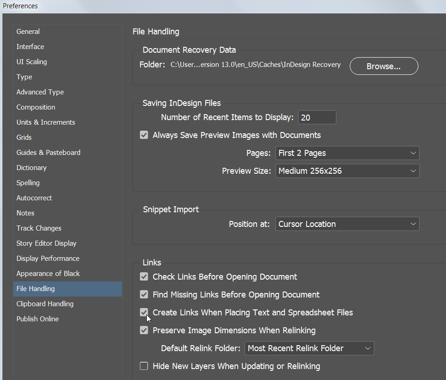
Task: Select the Guides & Pasteboard category
Action: (x=48, y=152)
